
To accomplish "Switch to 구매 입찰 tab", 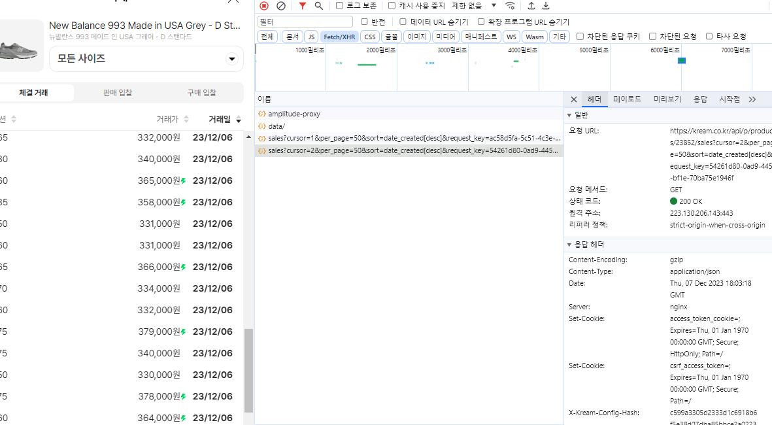I will (201, 93).
